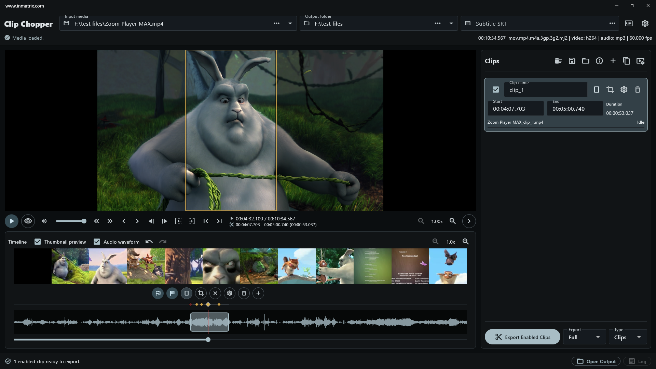Viewport: 656px width, 369px height.
Task: Save the clips list
Action: (572, 61)
